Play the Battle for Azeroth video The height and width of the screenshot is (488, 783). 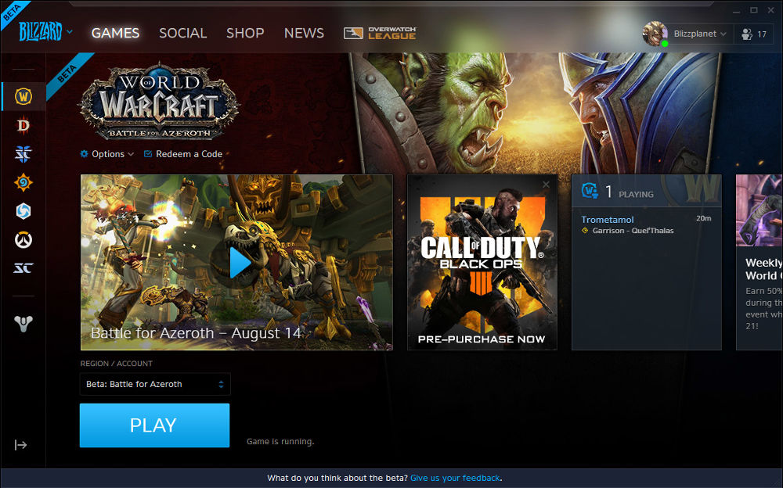point(240,264)
